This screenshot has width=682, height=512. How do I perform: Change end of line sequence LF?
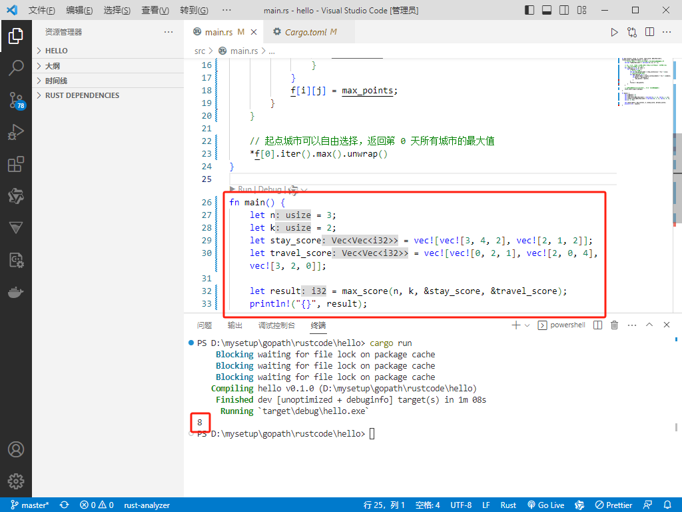[486, 505]
